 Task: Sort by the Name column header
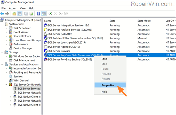coord(48,21)
